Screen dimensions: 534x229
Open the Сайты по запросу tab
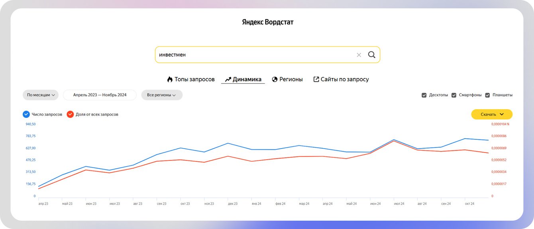click(x=345, y=79)
